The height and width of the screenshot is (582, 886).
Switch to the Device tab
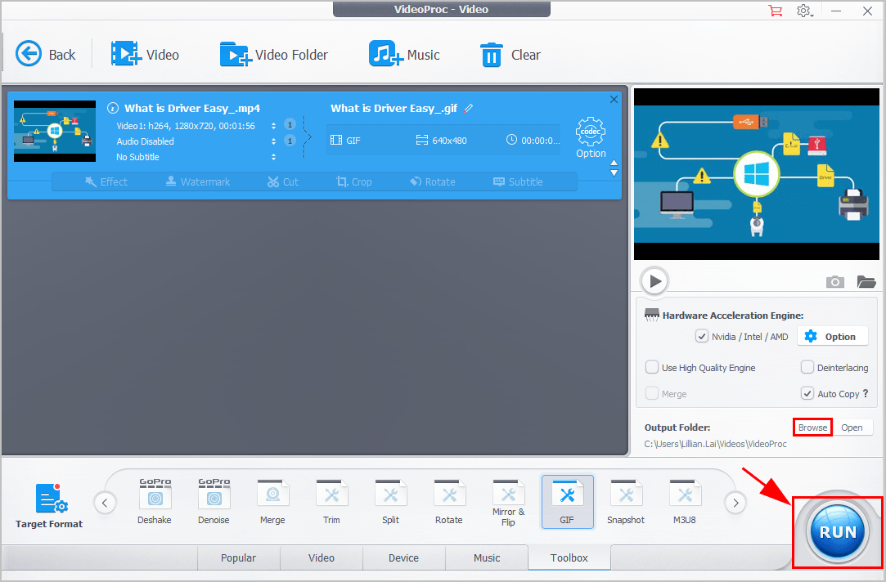point(403,557)
